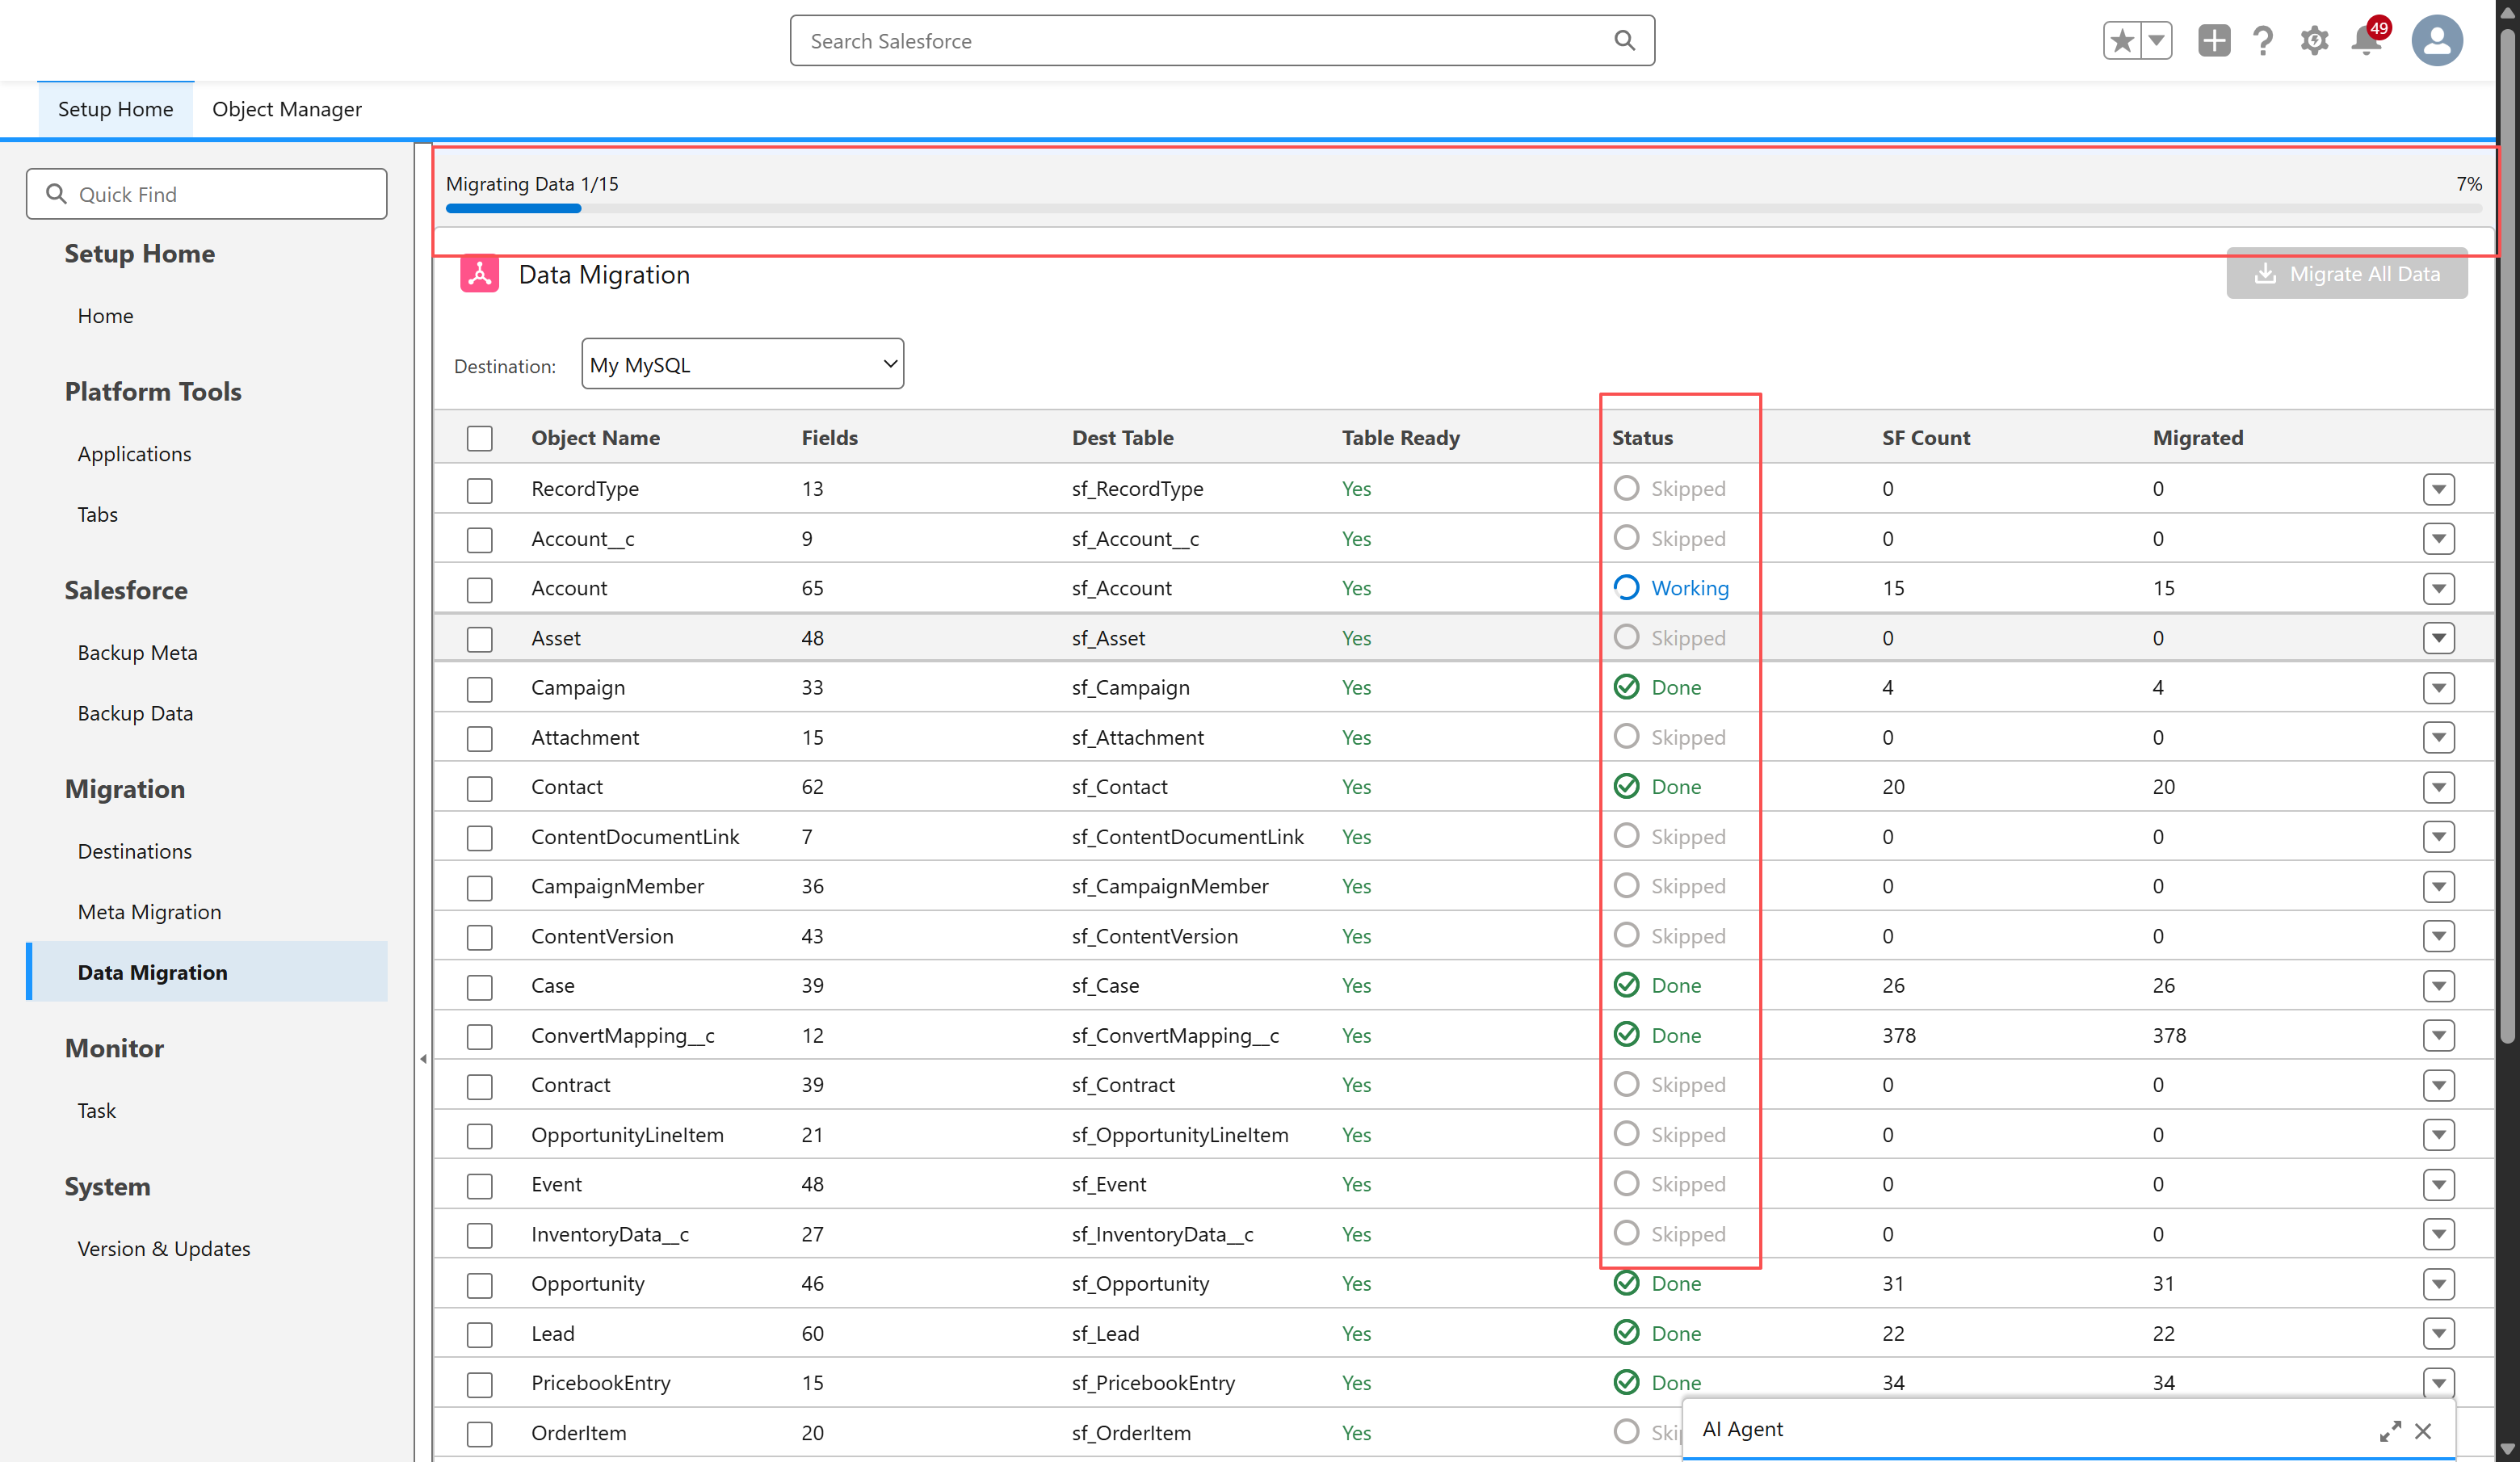Click the Skipped circle icon for Asset
The height and width of the screenshot is (1462, 2520).
[1626, 637]
